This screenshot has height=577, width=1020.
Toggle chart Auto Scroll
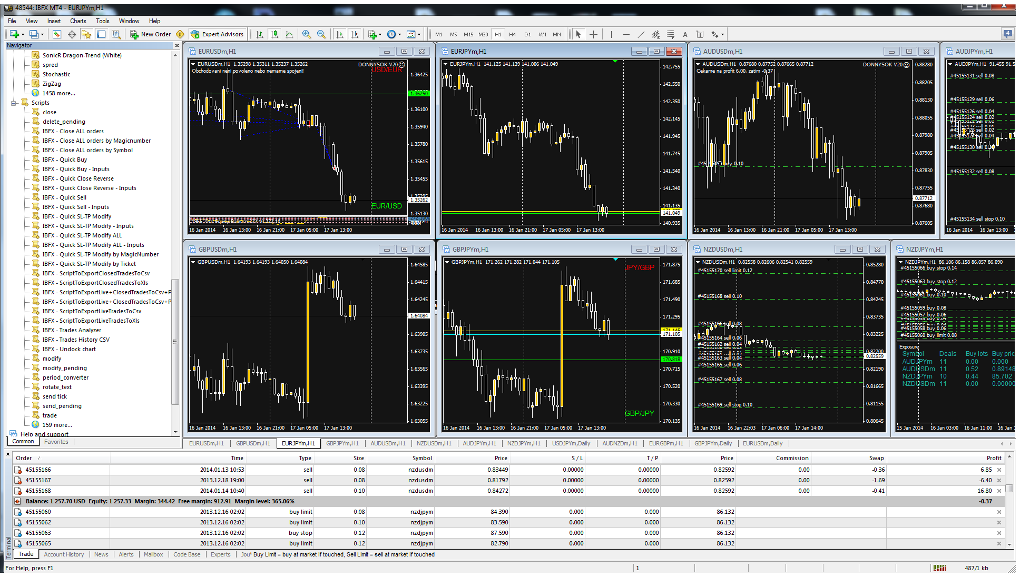coord(339,34)
